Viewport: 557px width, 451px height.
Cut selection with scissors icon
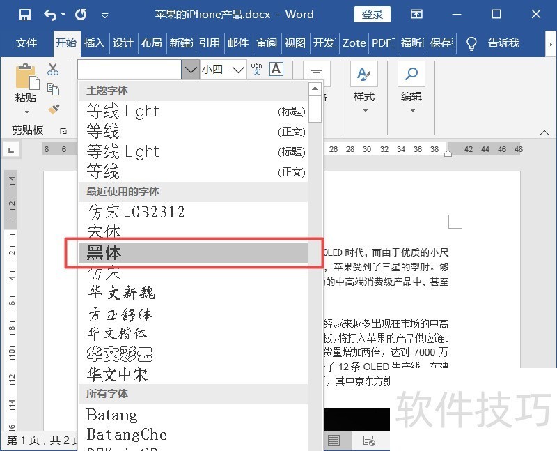pos(53,69)
